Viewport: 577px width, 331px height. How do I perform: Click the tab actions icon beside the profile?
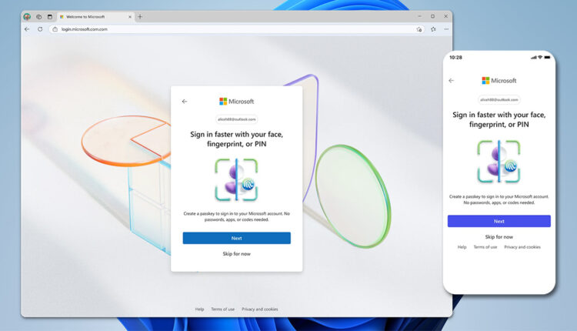pyautogui.click(x=50, y=16)
